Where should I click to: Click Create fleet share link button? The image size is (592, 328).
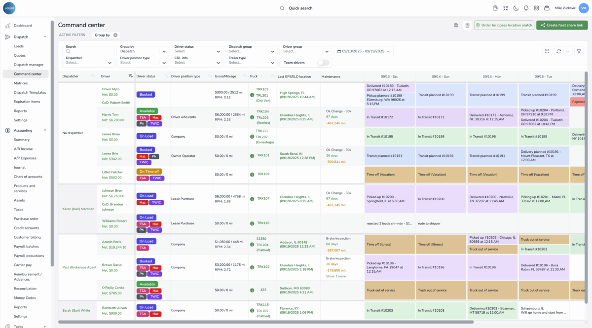point(562,25)
